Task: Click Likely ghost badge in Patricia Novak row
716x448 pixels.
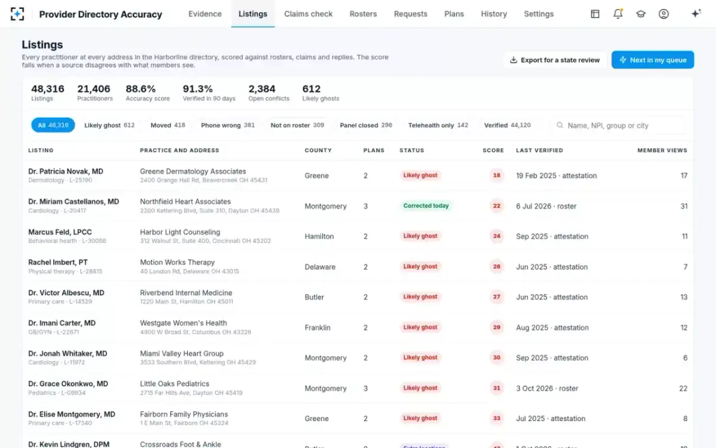Action: point(421,175)
